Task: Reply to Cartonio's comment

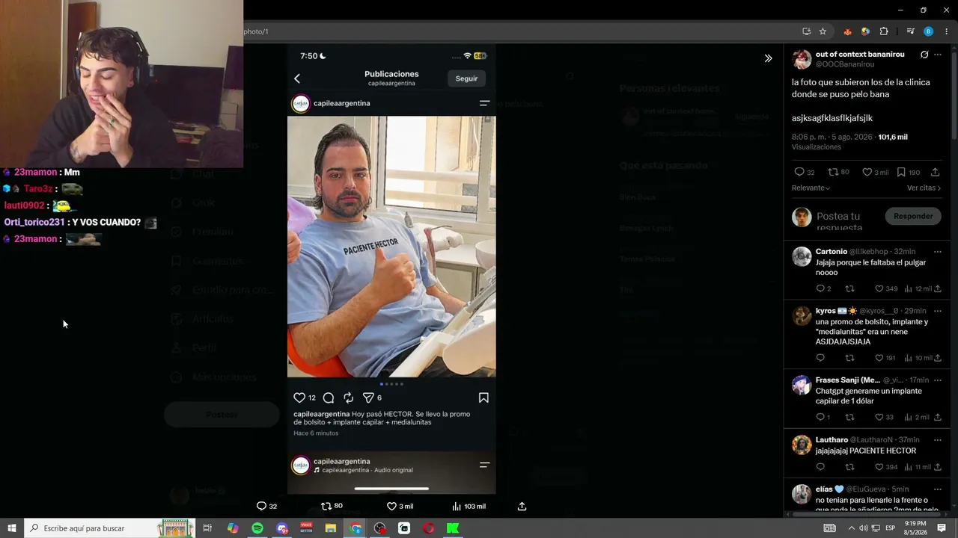Action: [820, 288]
